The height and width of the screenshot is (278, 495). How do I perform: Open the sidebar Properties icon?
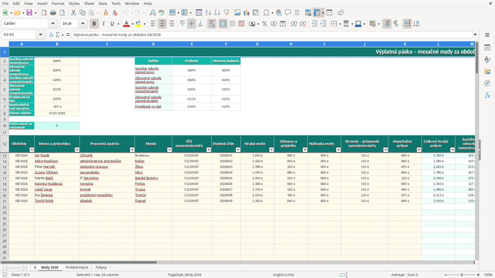click(487, 47)
